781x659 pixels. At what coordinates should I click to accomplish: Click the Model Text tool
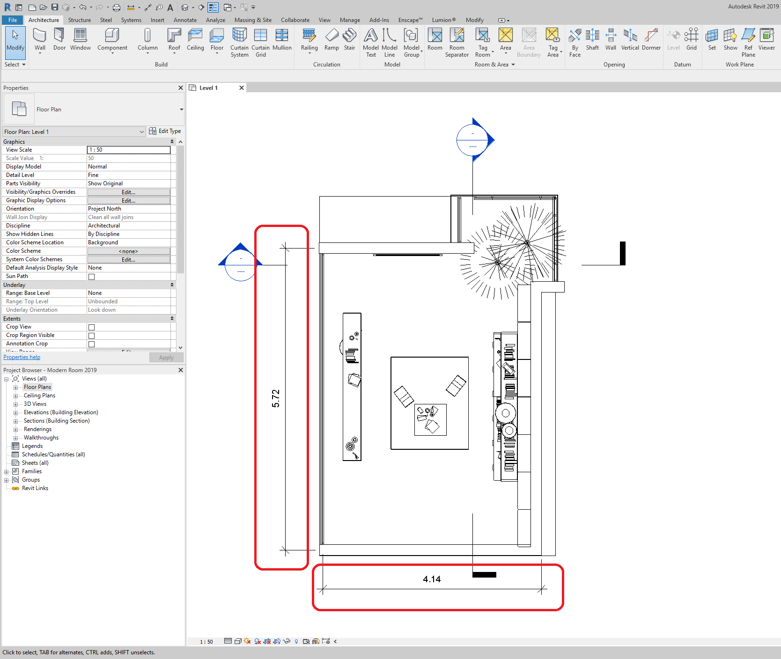click(x=371, y=43)
